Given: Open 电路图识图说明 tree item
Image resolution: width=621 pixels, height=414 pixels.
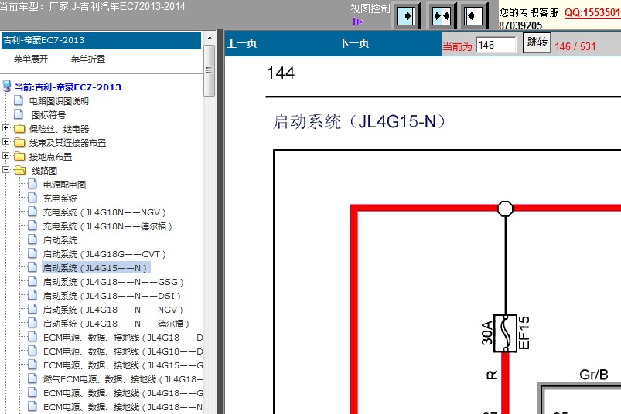Looking at the screenshot, I should 59,101.
